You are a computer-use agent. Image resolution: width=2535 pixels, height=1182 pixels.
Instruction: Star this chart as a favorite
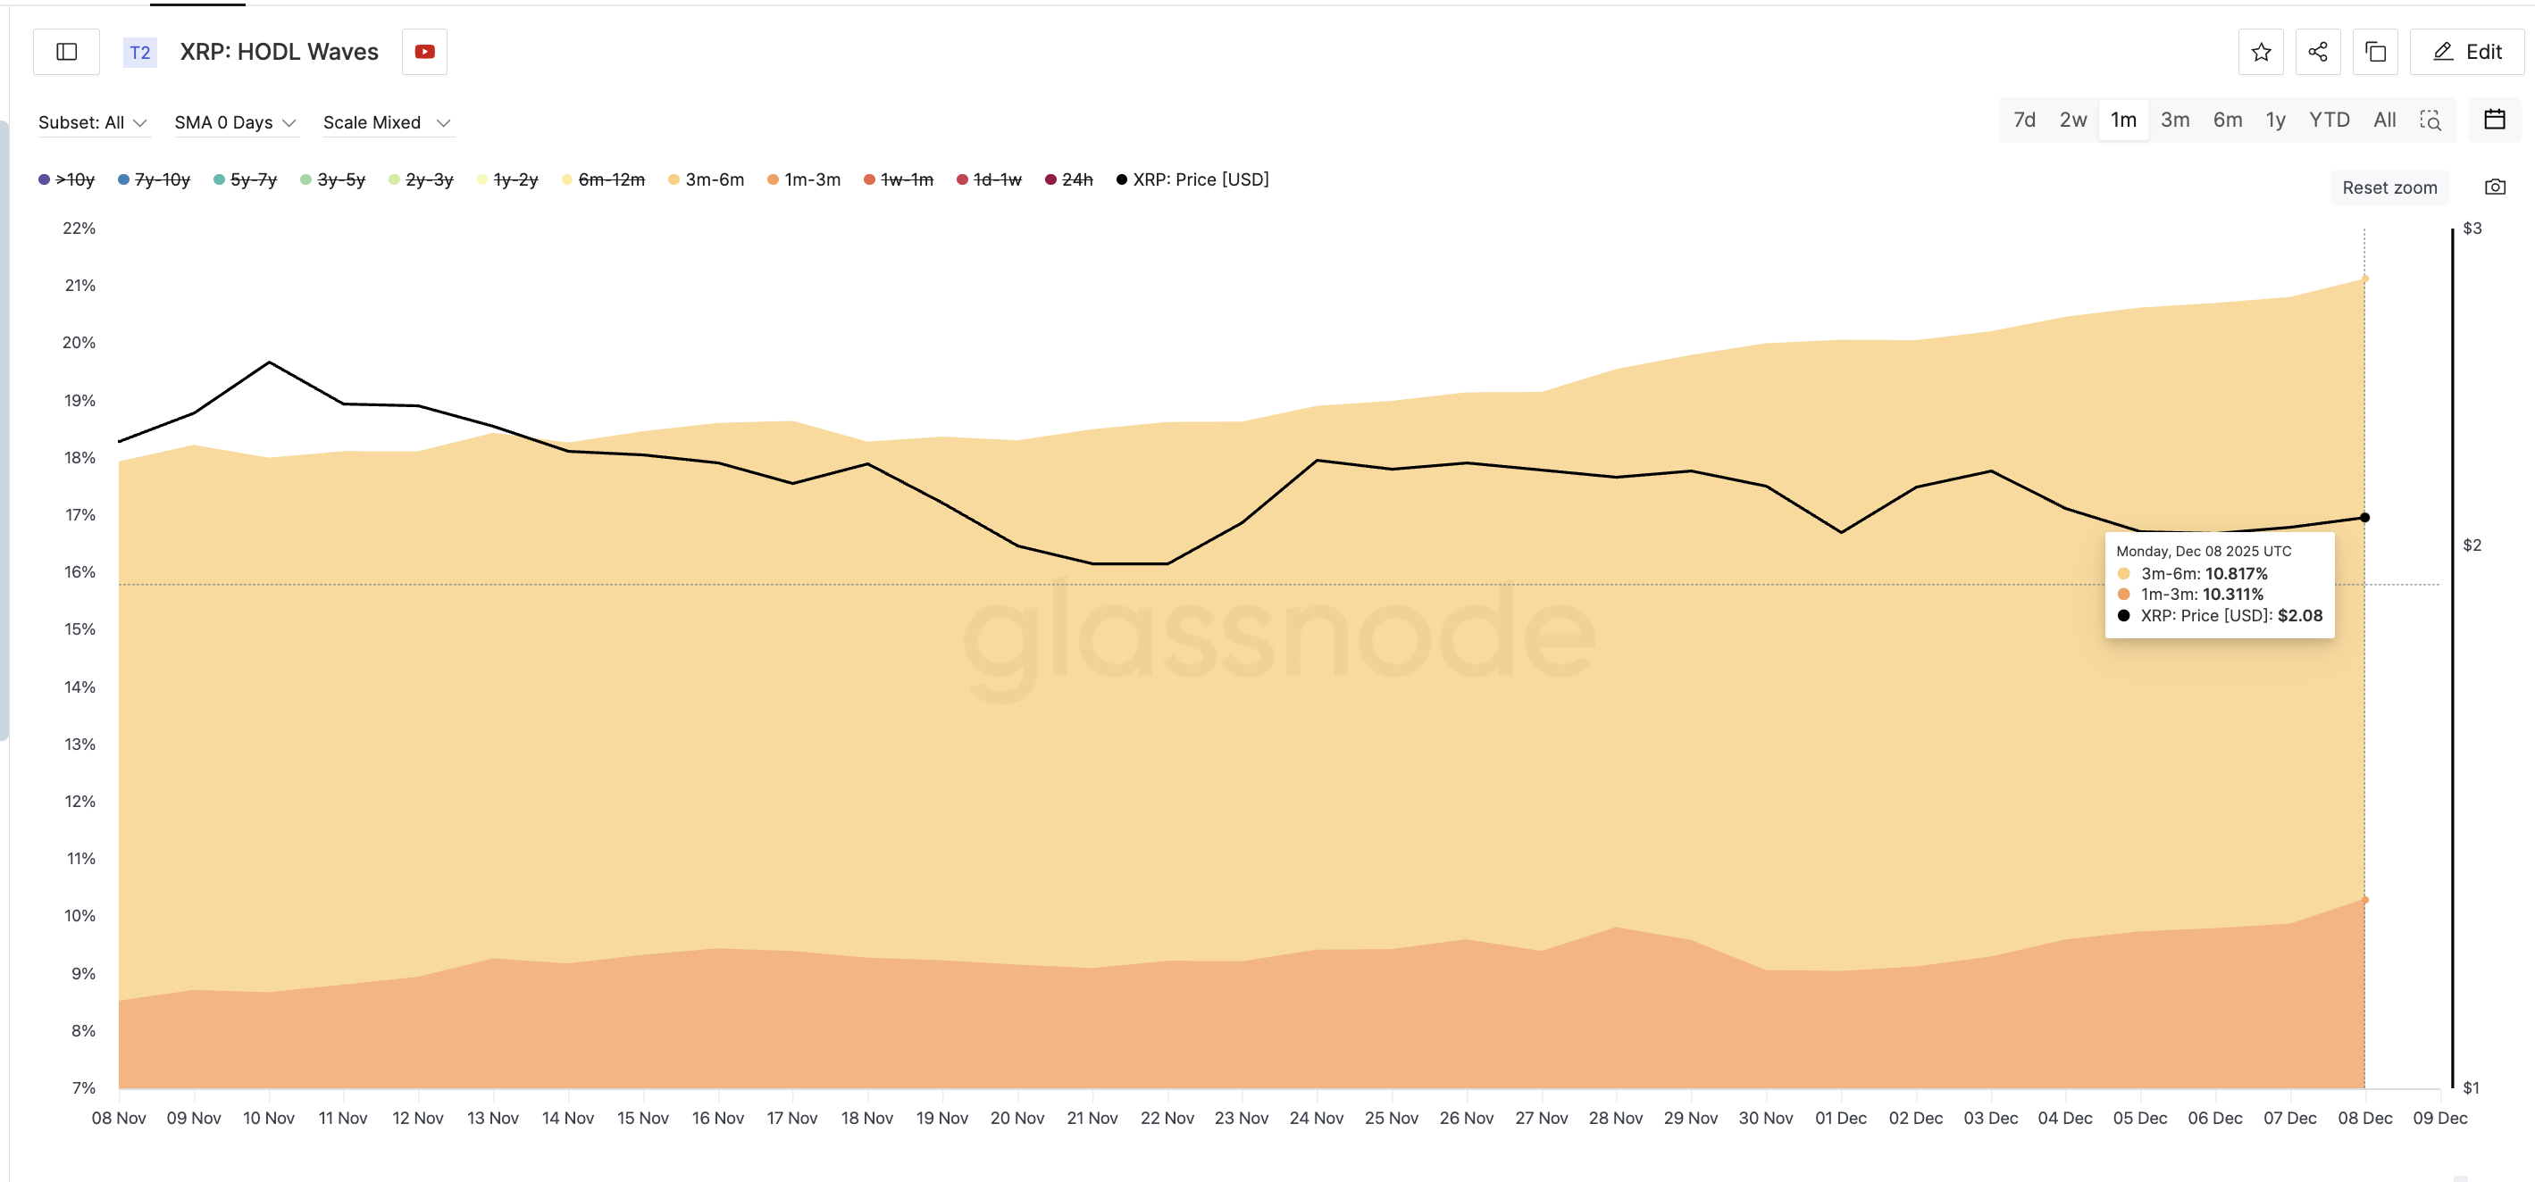pos(2261,51)
